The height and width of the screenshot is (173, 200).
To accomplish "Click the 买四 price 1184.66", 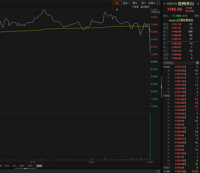I will pos(176,55).
